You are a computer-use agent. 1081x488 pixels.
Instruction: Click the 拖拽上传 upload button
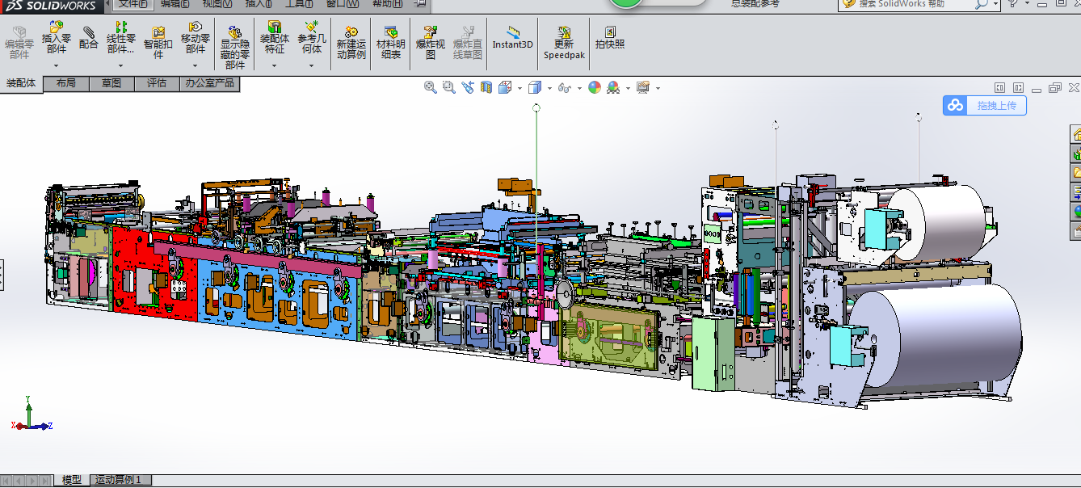point(985,105)
